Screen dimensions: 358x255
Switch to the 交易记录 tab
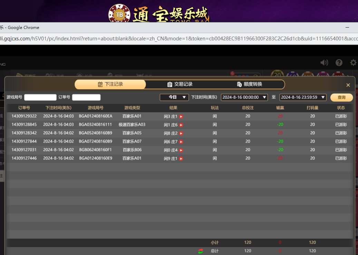180,84
